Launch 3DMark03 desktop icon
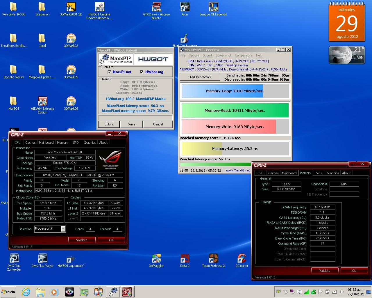 (x=71, y=40)
